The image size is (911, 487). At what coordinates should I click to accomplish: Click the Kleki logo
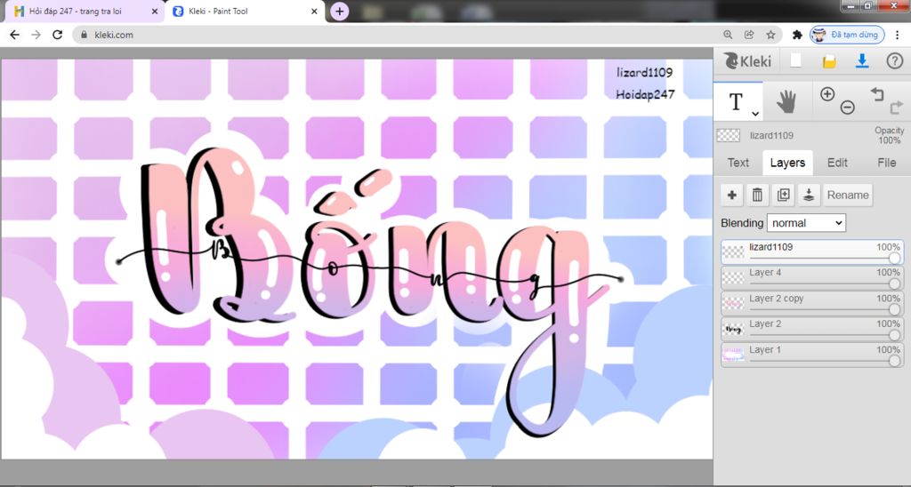pyautogui.click(x=747, y=61)
